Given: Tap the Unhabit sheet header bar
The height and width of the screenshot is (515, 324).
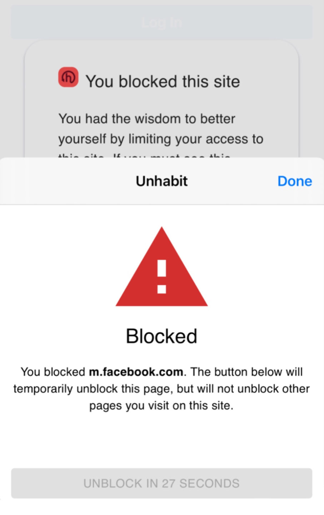Looking at the screenshot, I should pos(162,181).
